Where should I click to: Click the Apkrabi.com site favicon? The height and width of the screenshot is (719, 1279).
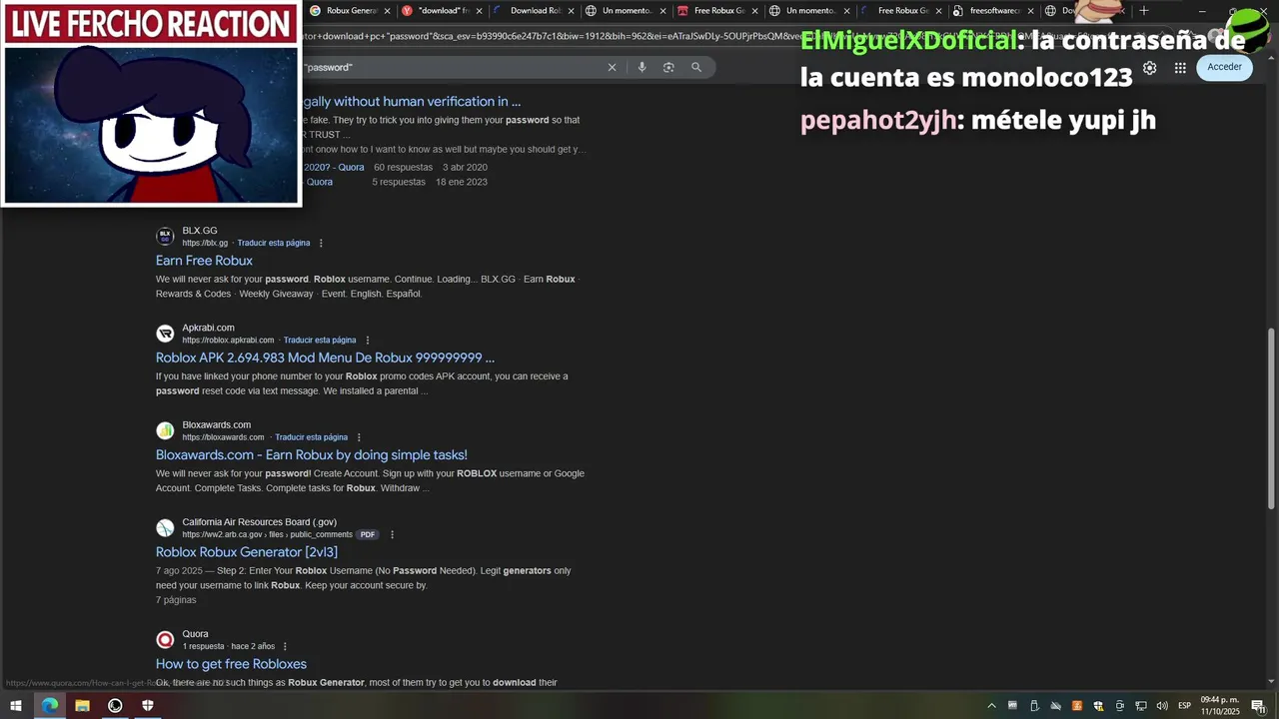pos(165,334)
